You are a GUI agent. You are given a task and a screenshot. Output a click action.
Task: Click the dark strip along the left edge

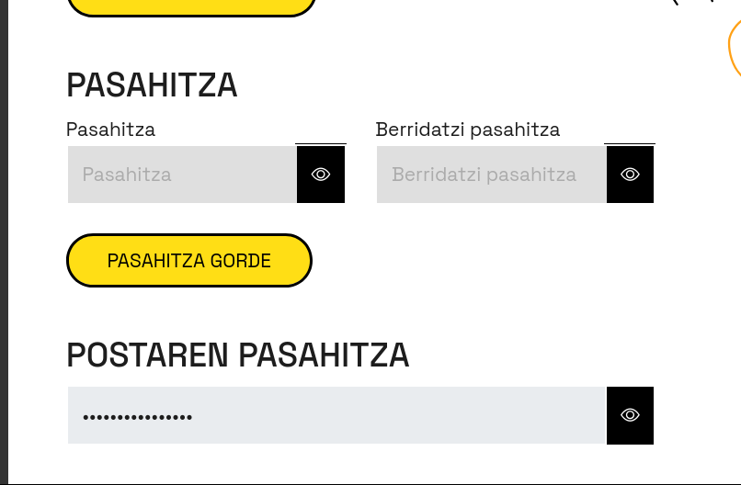[x=4, y=239]
